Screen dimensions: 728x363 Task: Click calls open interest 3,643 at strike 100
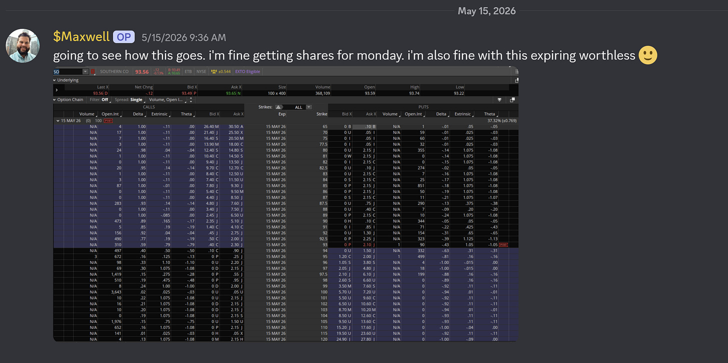[x=115, y=291]
